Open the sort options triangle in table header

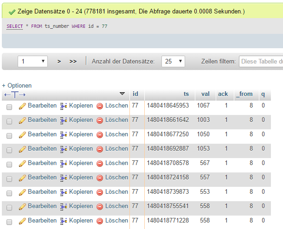(122, 94)
